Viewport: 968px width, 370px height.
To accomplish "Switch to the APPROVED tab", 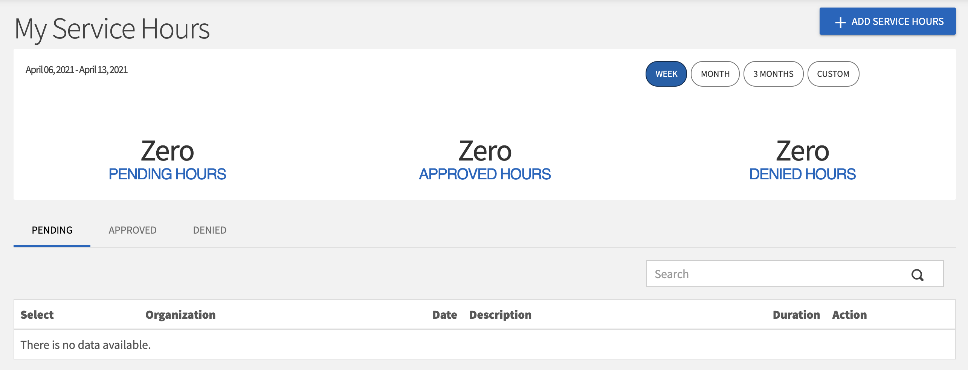I will [x=133, y=230].
